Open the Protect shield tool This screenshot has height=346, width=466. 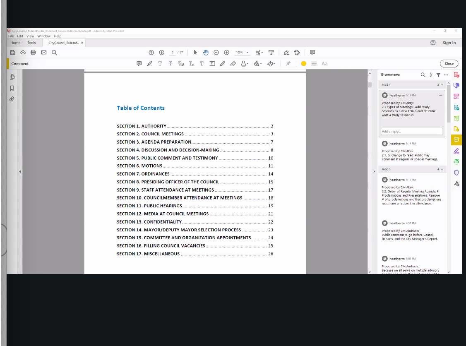[456, 173]
